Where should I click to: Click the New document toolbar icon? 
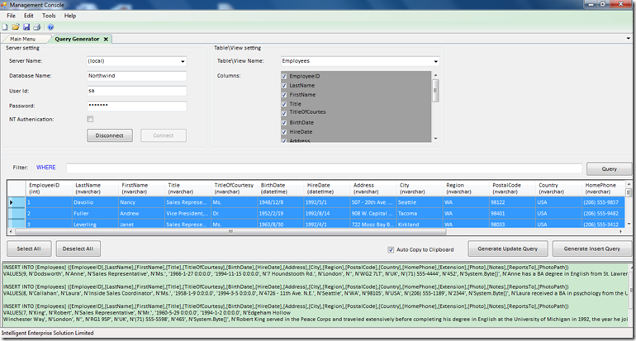[7, 27]
